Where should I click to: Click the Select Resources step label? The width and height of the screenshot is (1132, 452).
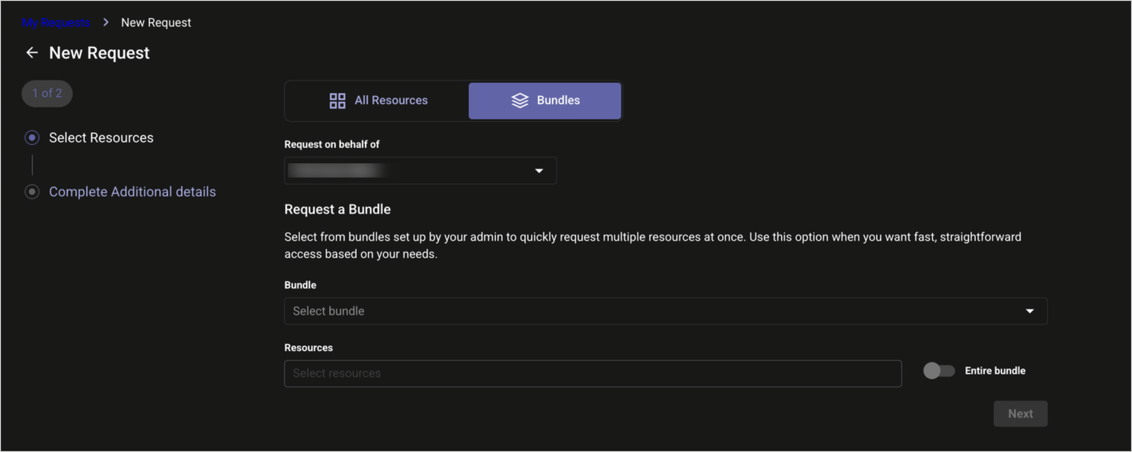tap(101, 138)
